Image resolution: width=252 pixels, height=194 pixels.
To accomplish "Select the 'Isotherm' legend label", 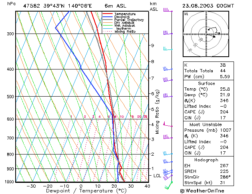I will point(123,28).
